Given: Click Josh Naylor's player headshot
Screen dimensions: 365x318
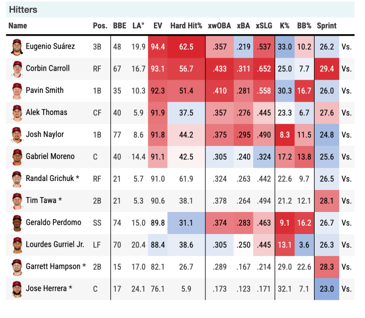Looking at the screenshot, I should [x=17, y=135].
